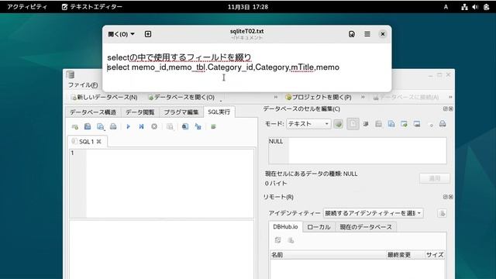Switch to the ローカル tab

[319, 227]
